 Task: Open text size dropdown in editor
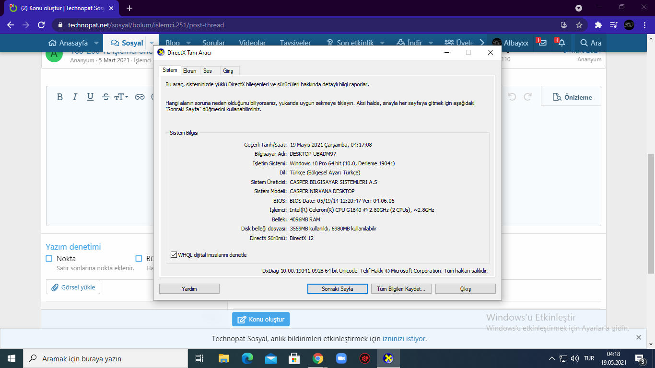pyautogui.click(x=121, y=97)
